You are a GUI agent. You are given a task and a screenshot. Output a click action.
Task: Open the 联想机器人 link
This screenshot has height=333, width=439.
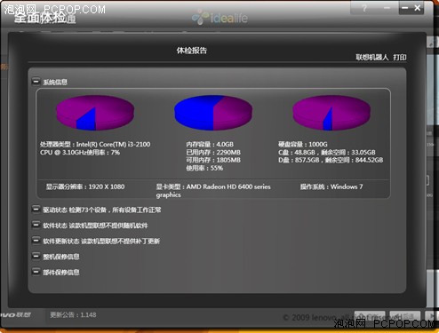coord(371,57)
